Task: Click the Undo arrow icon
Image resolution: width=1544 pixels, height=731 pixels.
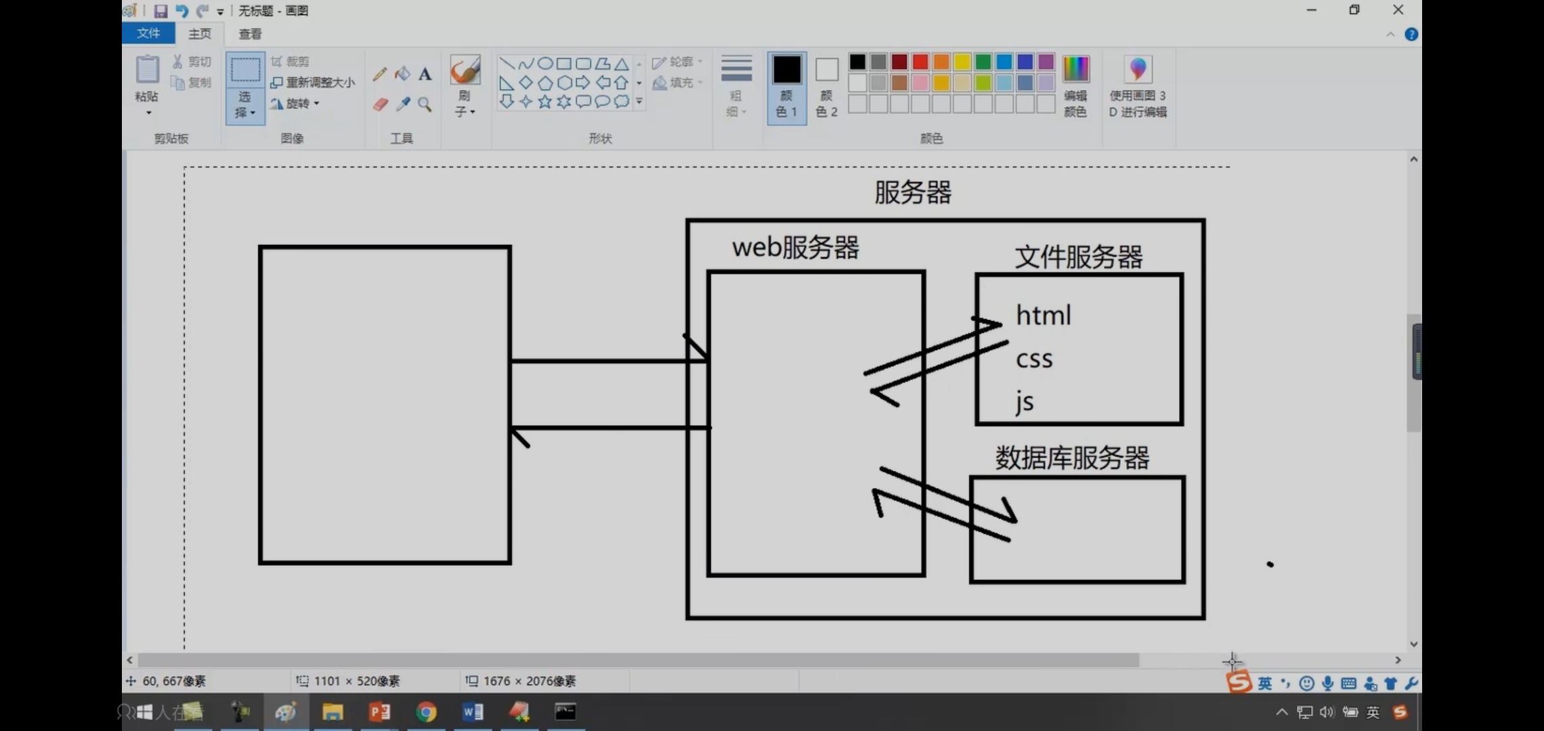Action: tap(181, 11)
